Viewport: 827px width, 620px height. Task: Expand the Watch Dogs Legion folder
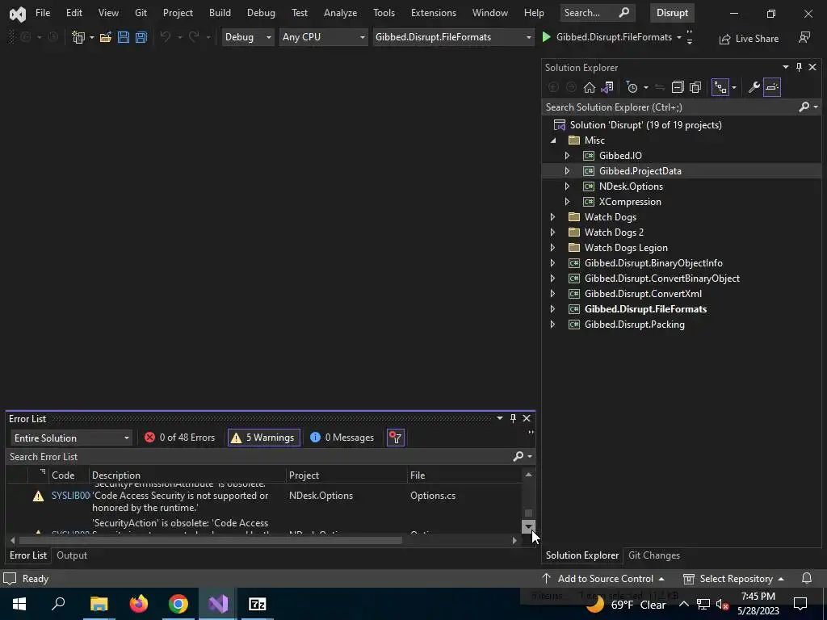tap(552, 247)
